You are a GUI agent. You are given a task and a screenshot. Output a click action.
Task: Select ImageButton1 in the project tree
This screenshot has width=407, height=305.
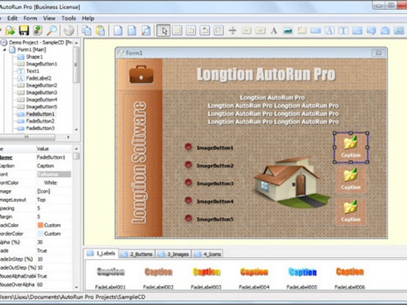pos(41,64)
